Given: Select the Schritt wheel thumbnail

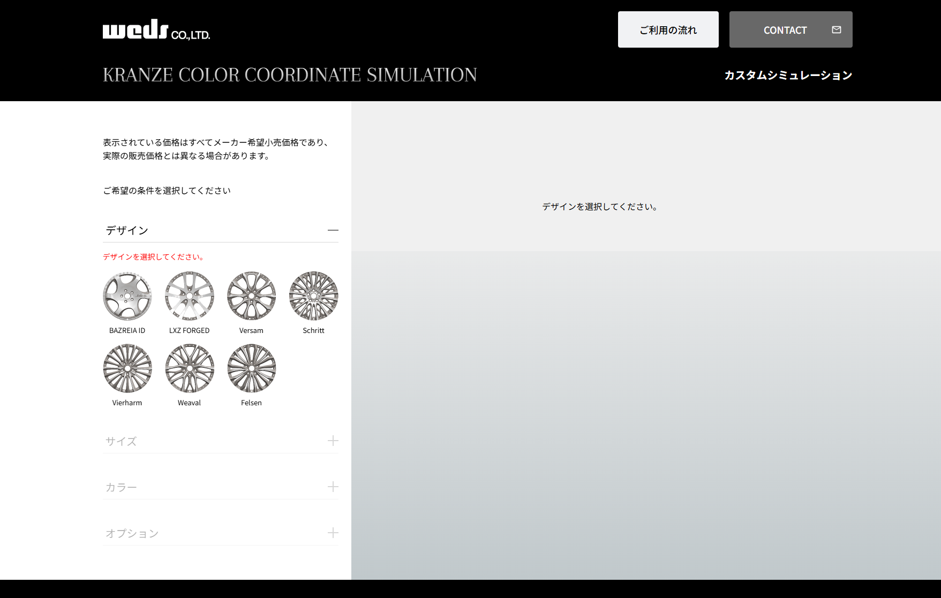Looking at the screenshot, I should coord(313,296).
